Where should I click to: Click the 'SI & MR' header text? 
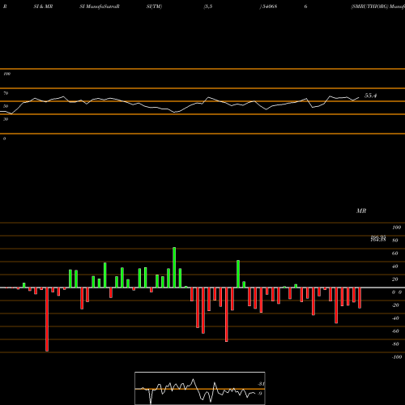pos(43,6)
